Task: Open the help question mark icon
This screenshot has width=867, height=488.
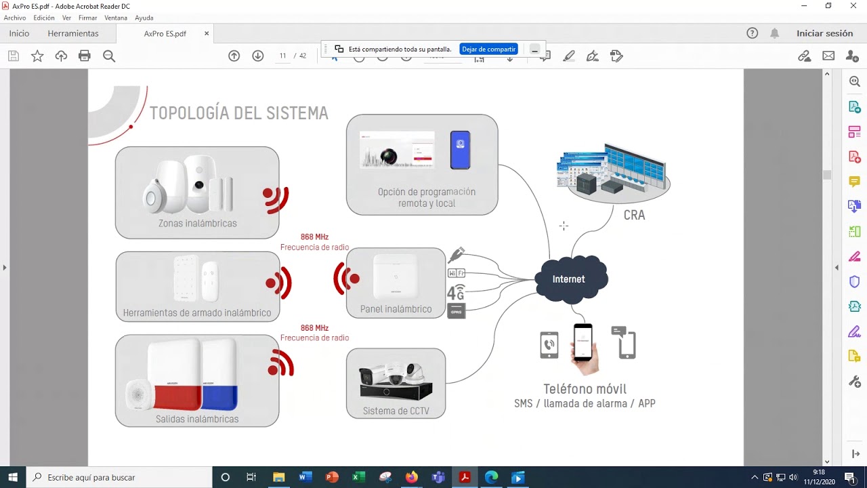Action: (753, 33)
